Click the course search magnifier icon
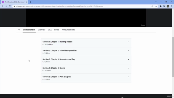Viewport: 174px width, 98px height. (19, 30)
